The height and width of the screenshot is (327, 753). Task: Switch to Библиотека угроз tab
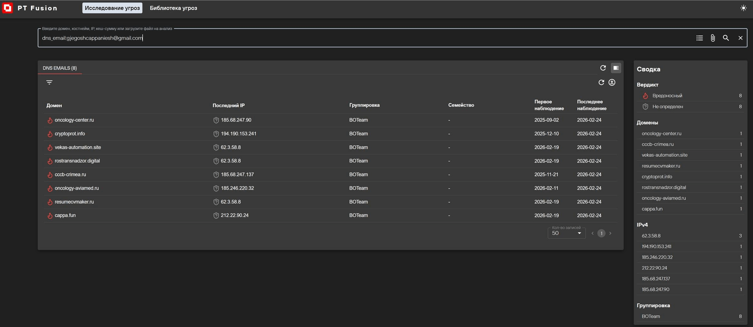click(173, 8)
